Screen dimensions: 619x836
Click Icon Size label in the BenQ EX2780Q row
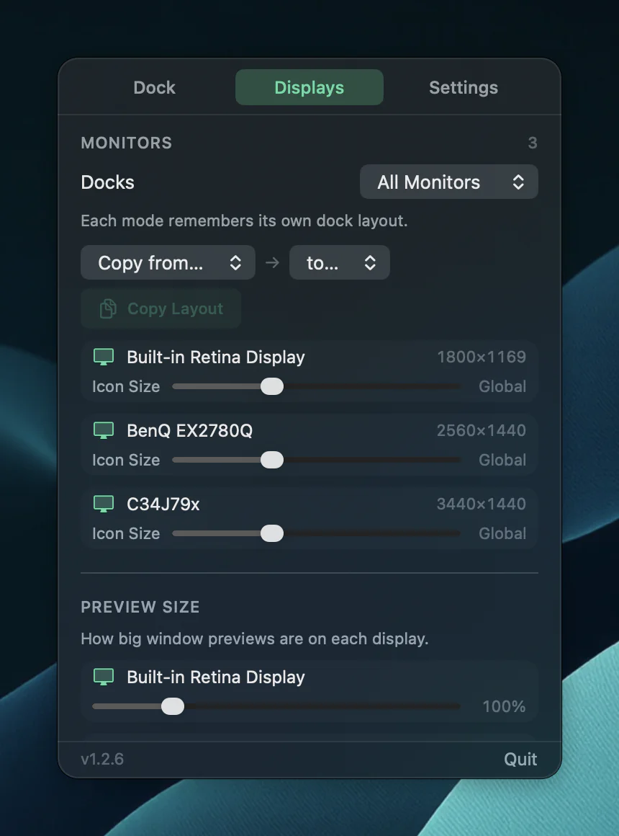point(126,460)
